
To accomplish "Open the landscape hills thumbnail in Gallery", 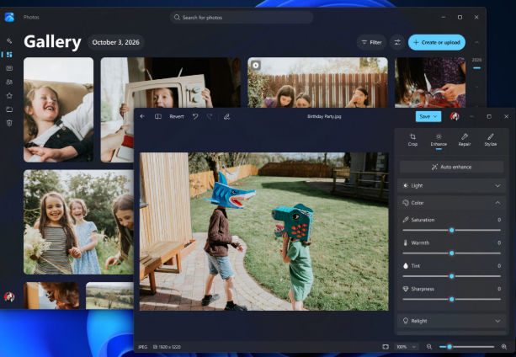I will pyautogui.click(x=109, y=296).
